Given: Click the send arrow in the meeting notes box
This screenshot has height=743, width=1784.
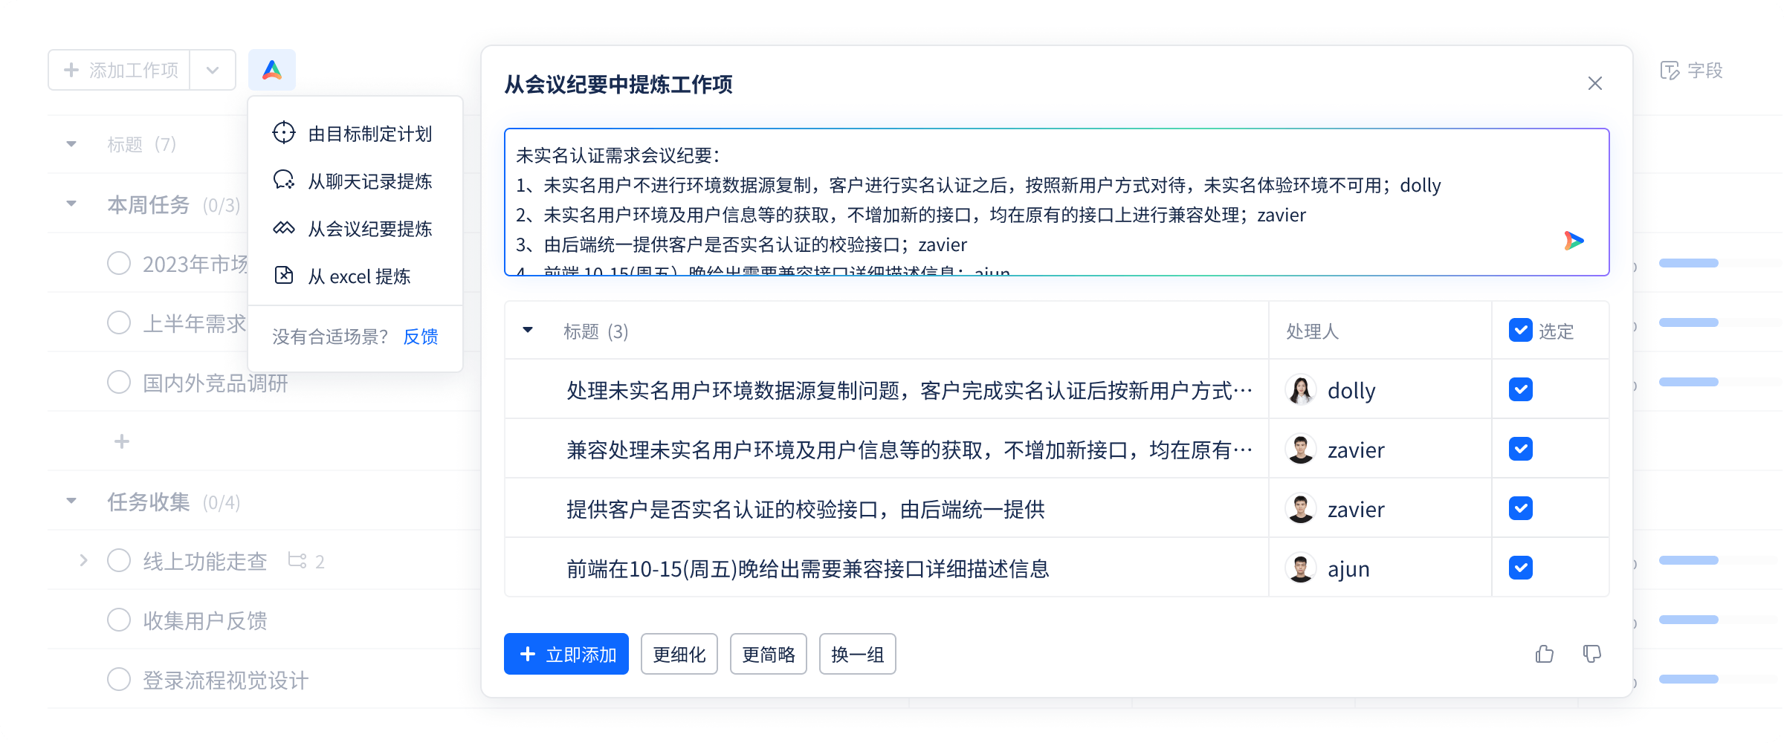Looking at the screenshot, I should [x=1575, y=240].
